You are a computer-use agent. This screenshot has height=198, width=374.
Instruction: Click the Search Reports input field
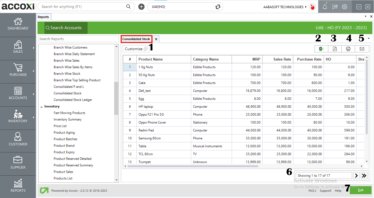(78, 39)
